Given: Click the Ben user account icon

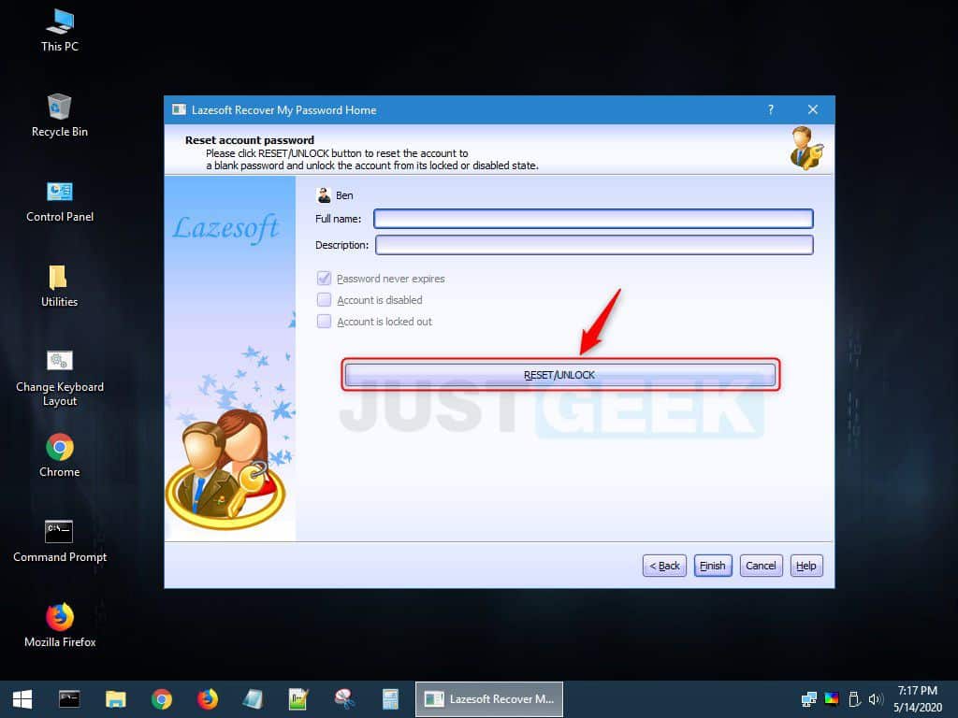Looking at the screenshot, I should pyautogui.click(x=324, y=195).
